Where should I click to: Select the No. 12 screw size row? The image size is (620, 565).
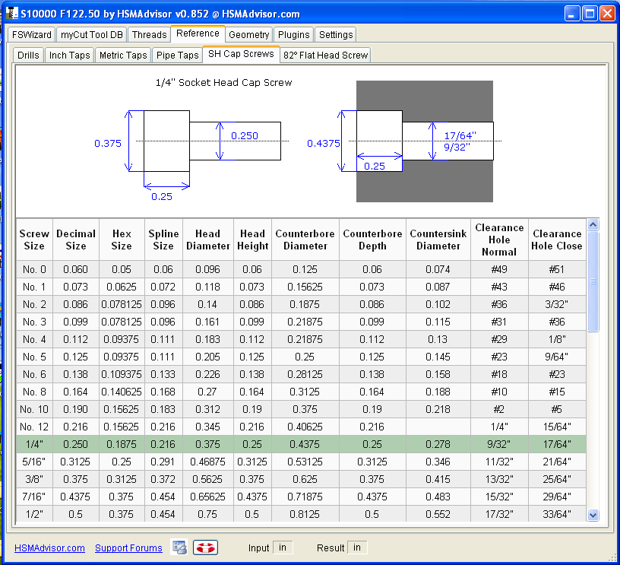click(x=301, y=427)
